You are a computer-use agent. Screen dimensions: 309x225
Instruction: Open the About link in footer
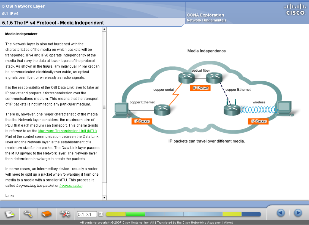point(228,223)
